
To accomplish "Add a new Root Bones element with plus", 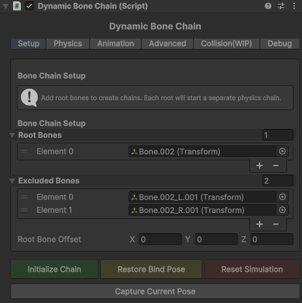I will (x=260, y=166).
